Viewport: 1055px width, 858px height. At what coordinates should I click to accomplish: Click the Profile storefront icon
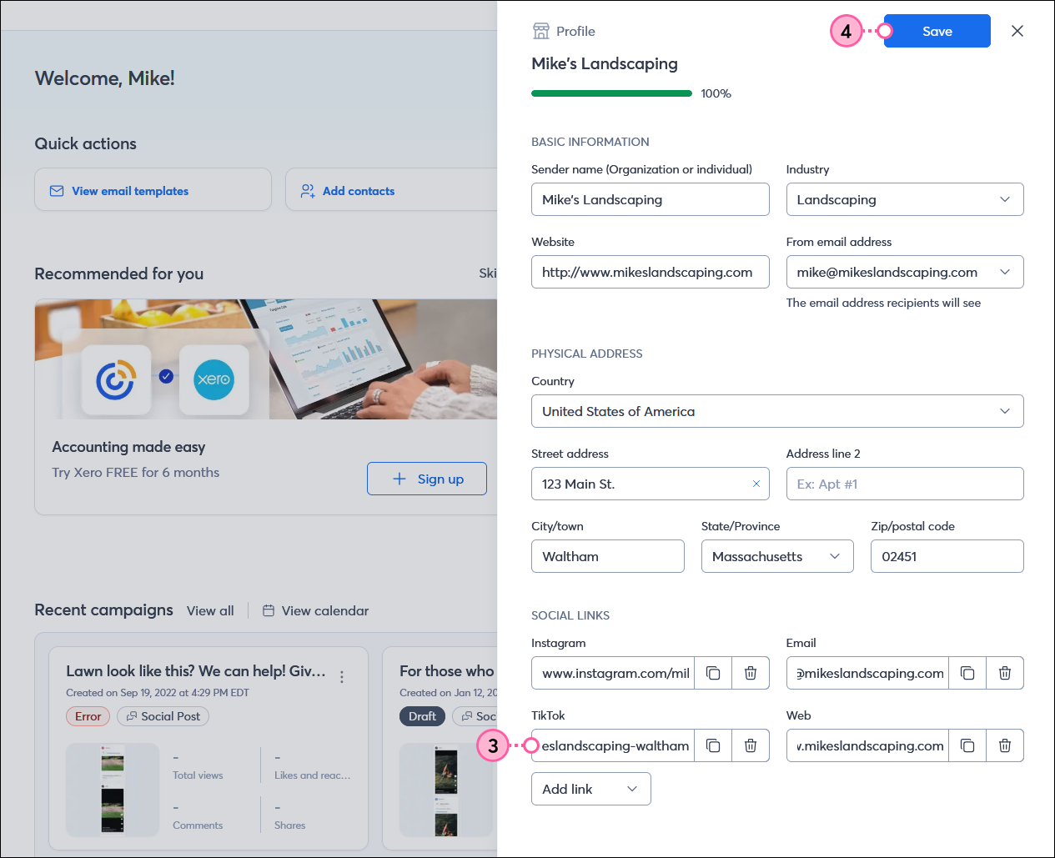pyautogui.click(x=541, y=31)
